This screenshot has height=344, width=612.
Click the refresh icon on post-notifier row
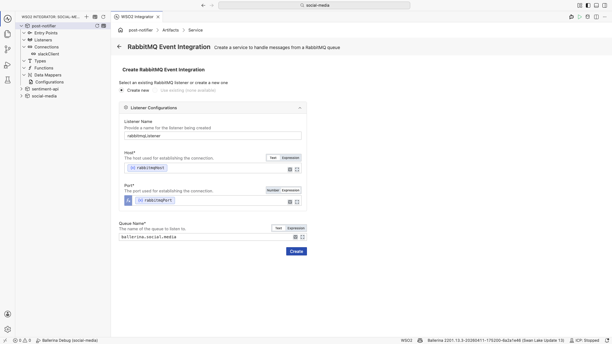click(x=97, y=26)
